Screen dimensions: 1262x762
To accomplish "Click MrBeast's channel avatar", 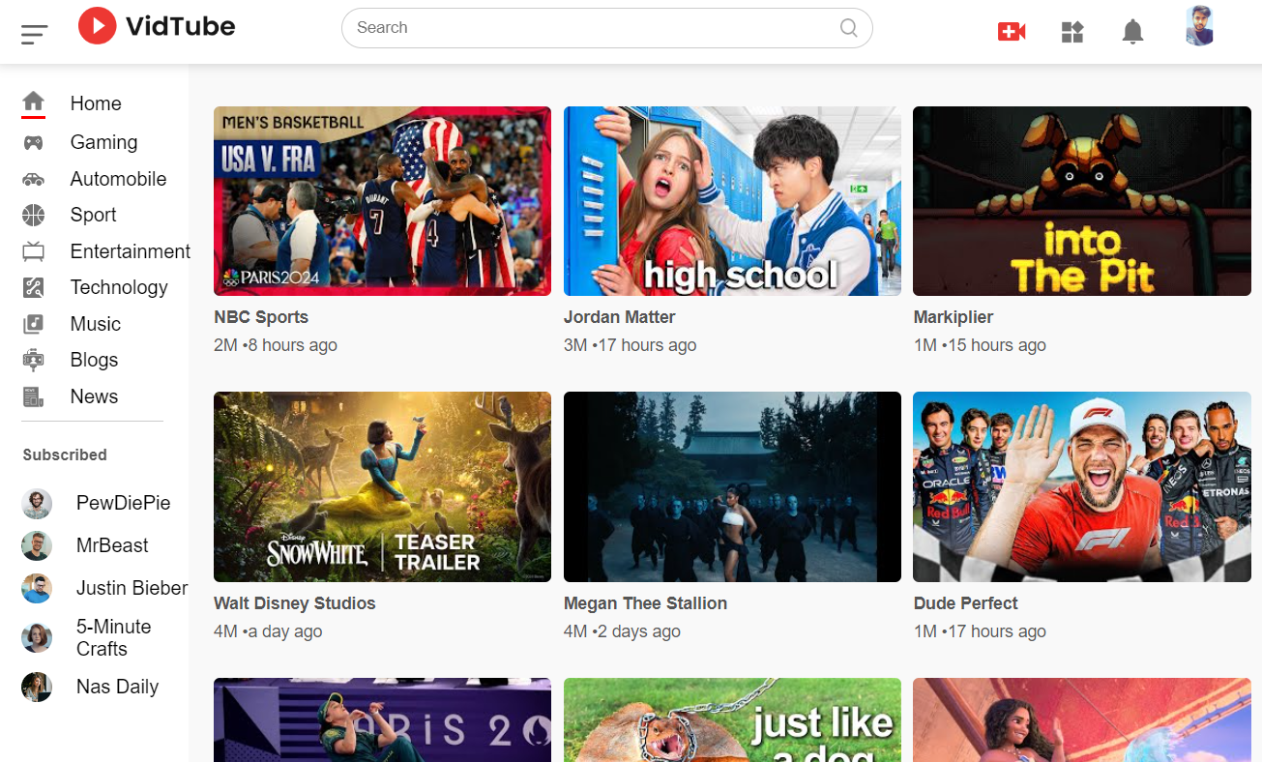I will (x=37, y=545).
